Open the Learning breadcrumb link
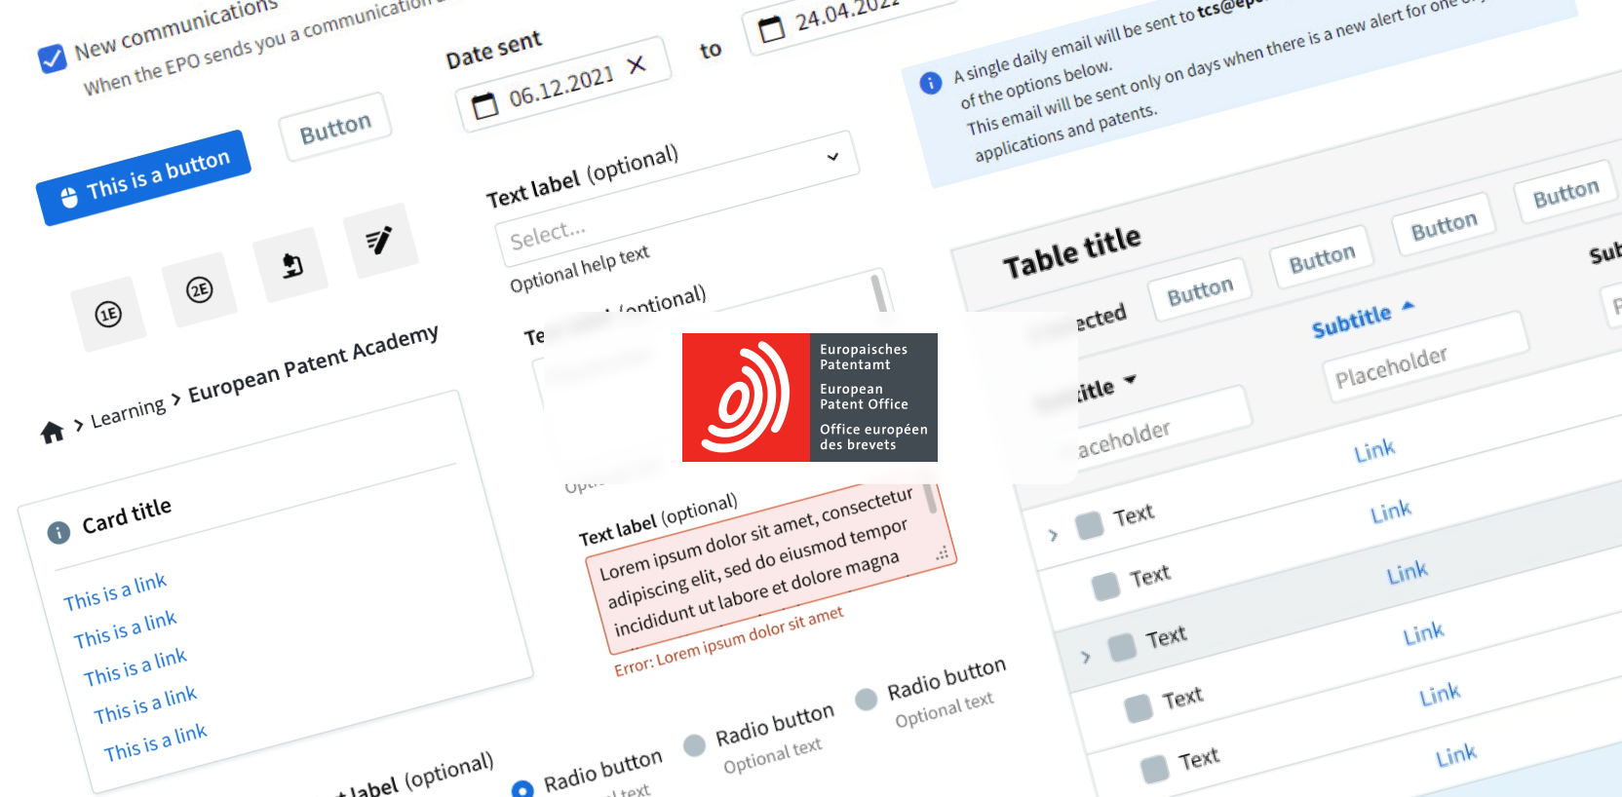1622x797 pixels. [x=128, y=413]
